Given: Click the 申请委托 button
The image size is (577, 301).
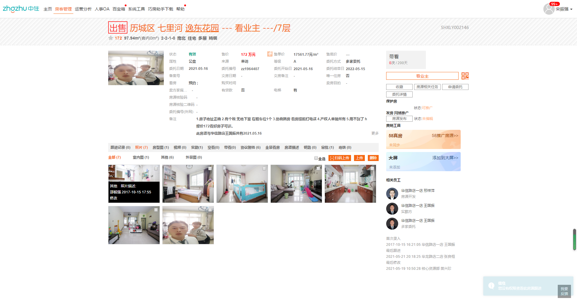Looking at the screenshot, I should (x=455, y=87).
